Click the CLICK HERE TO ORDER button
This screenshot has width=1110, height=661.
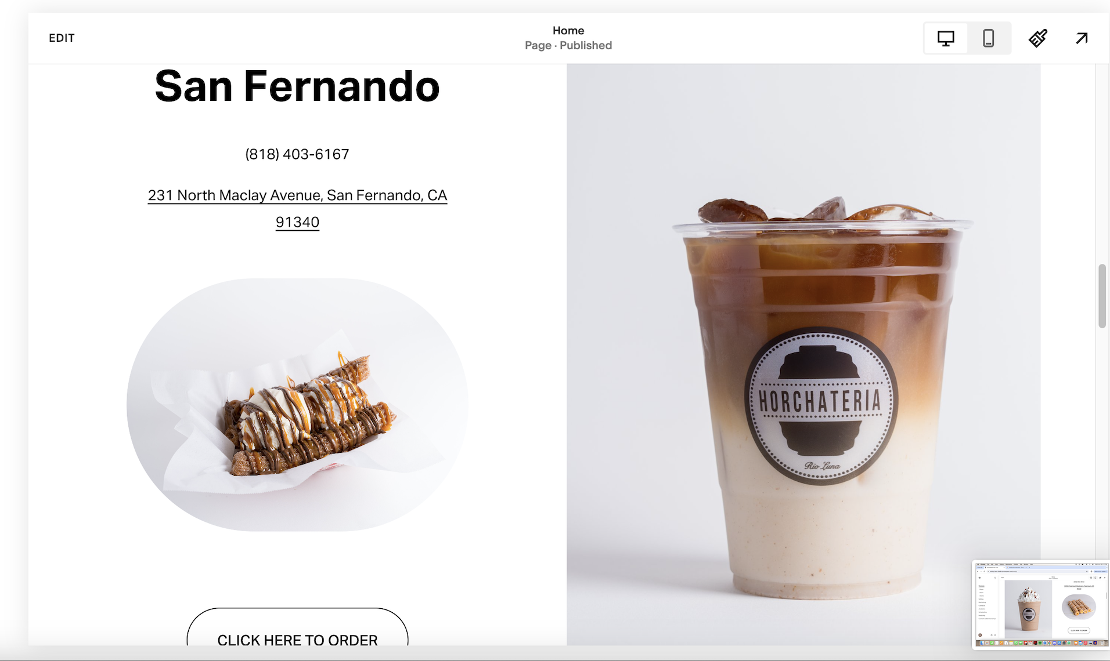(297, 632)
